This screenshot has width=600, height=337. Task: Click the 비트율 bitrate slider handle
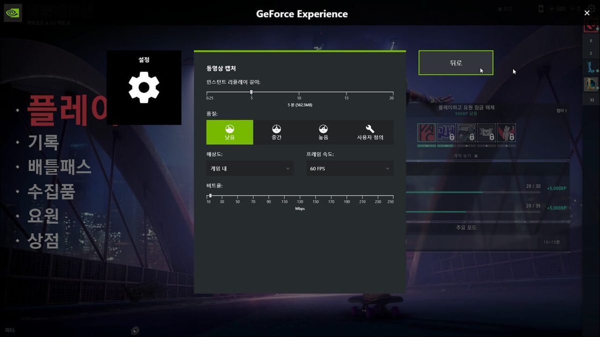[210, 196]
